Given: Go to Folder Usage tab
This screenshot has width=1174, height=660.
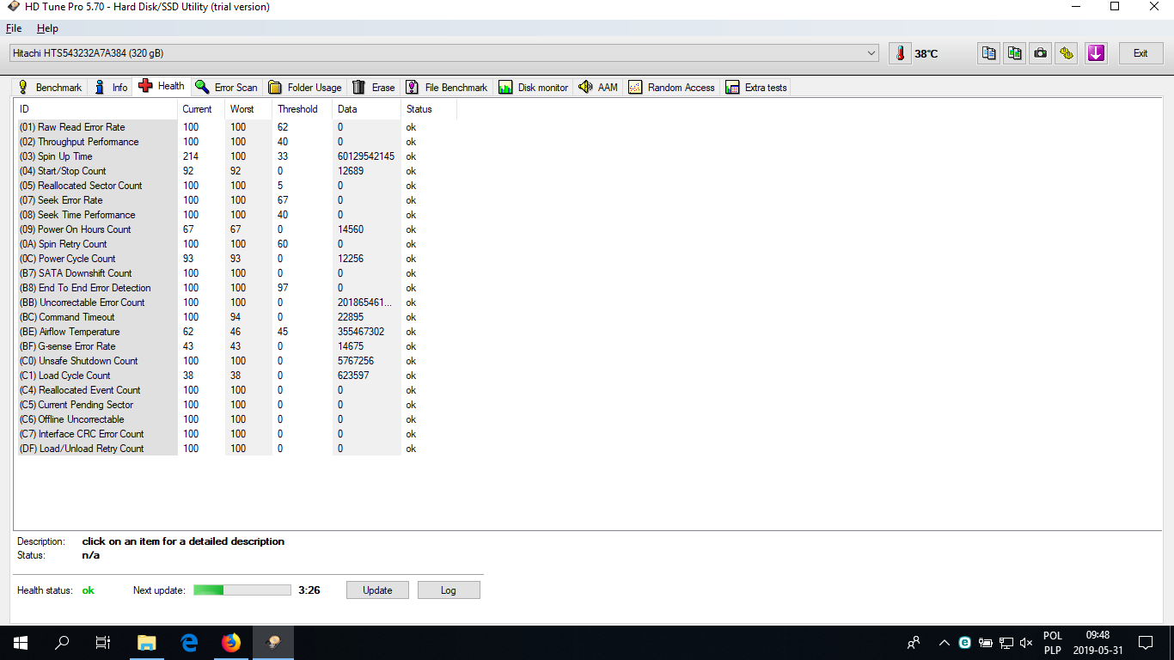Looking at the screenshot, I should pyautogui.click(x=305, y=87).
